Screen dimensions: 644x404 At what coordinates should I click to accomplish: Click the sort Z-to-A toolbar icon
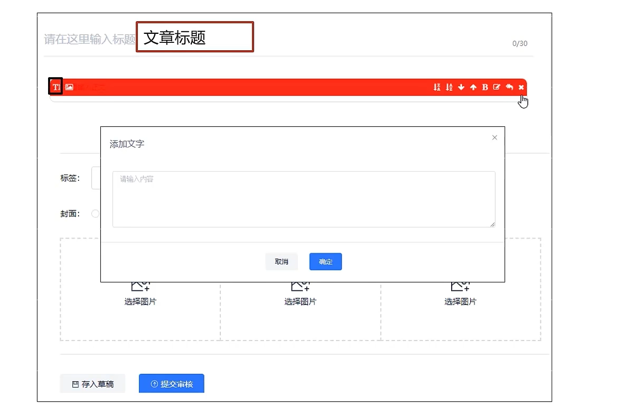(x=437, y=87)
